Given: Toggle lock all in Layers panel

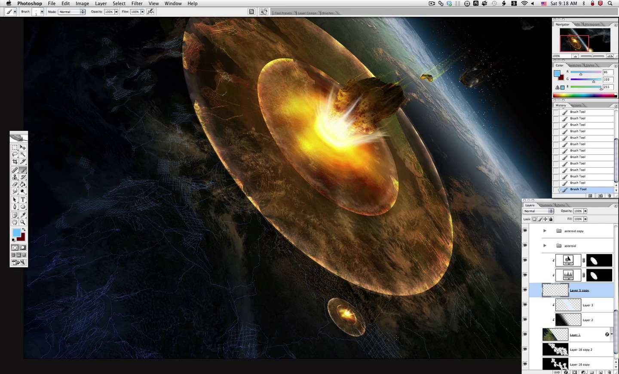Looking at the screenshot, I should coord(551,219).
